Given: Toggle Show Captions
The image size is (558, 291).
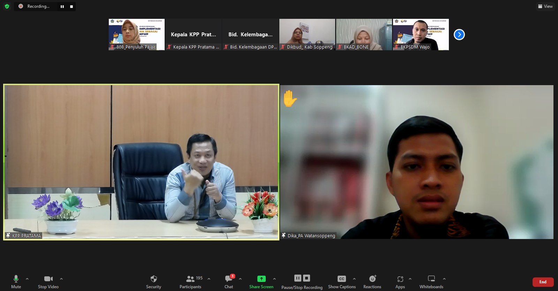Looking at the screenshot, I should pyautogui.click(x=341, y=281).
